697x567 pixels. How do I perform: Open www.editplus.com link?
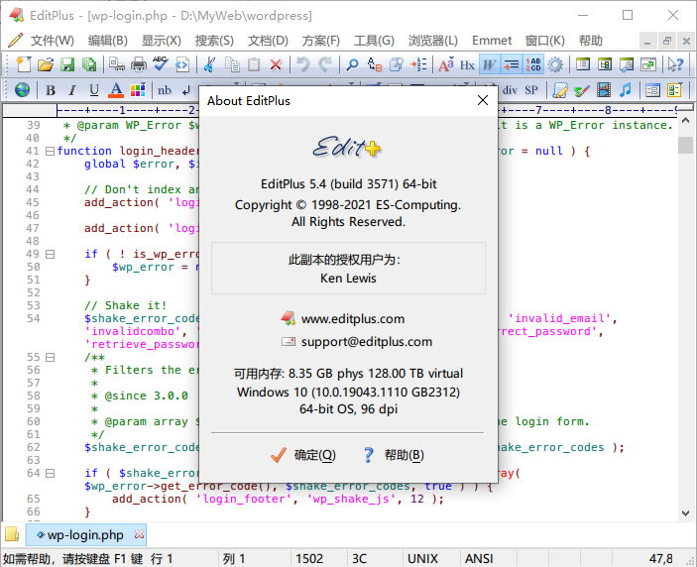(353, 318)
